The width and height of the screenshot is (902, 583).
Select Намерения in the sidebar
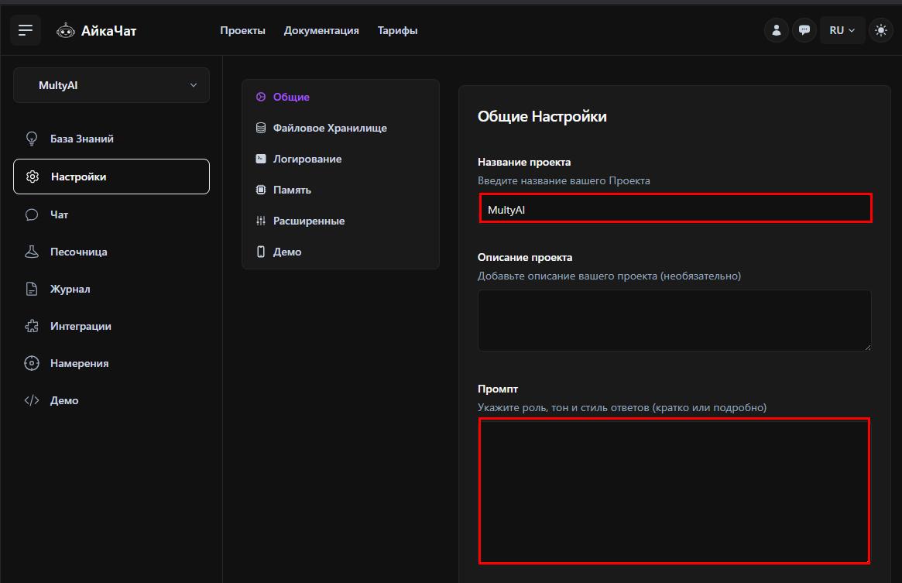point(79,363)
